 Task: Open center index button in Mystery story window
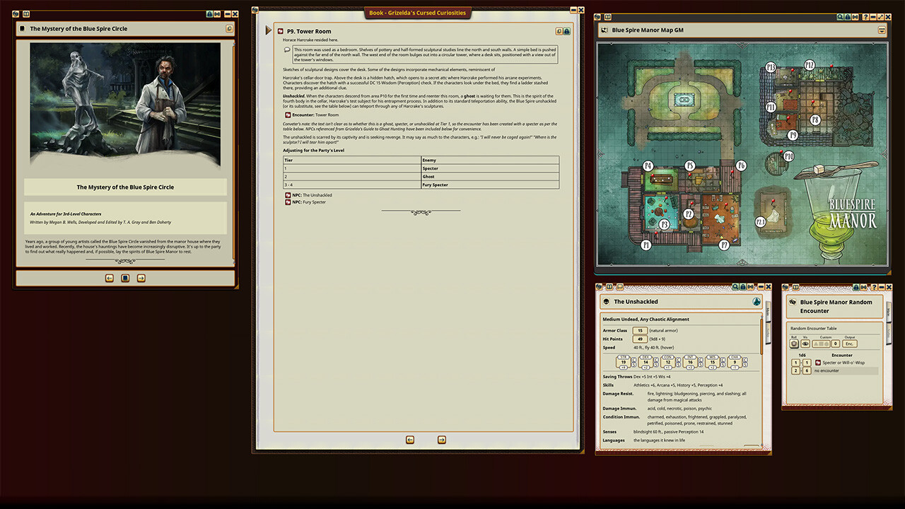click(125, 279)
